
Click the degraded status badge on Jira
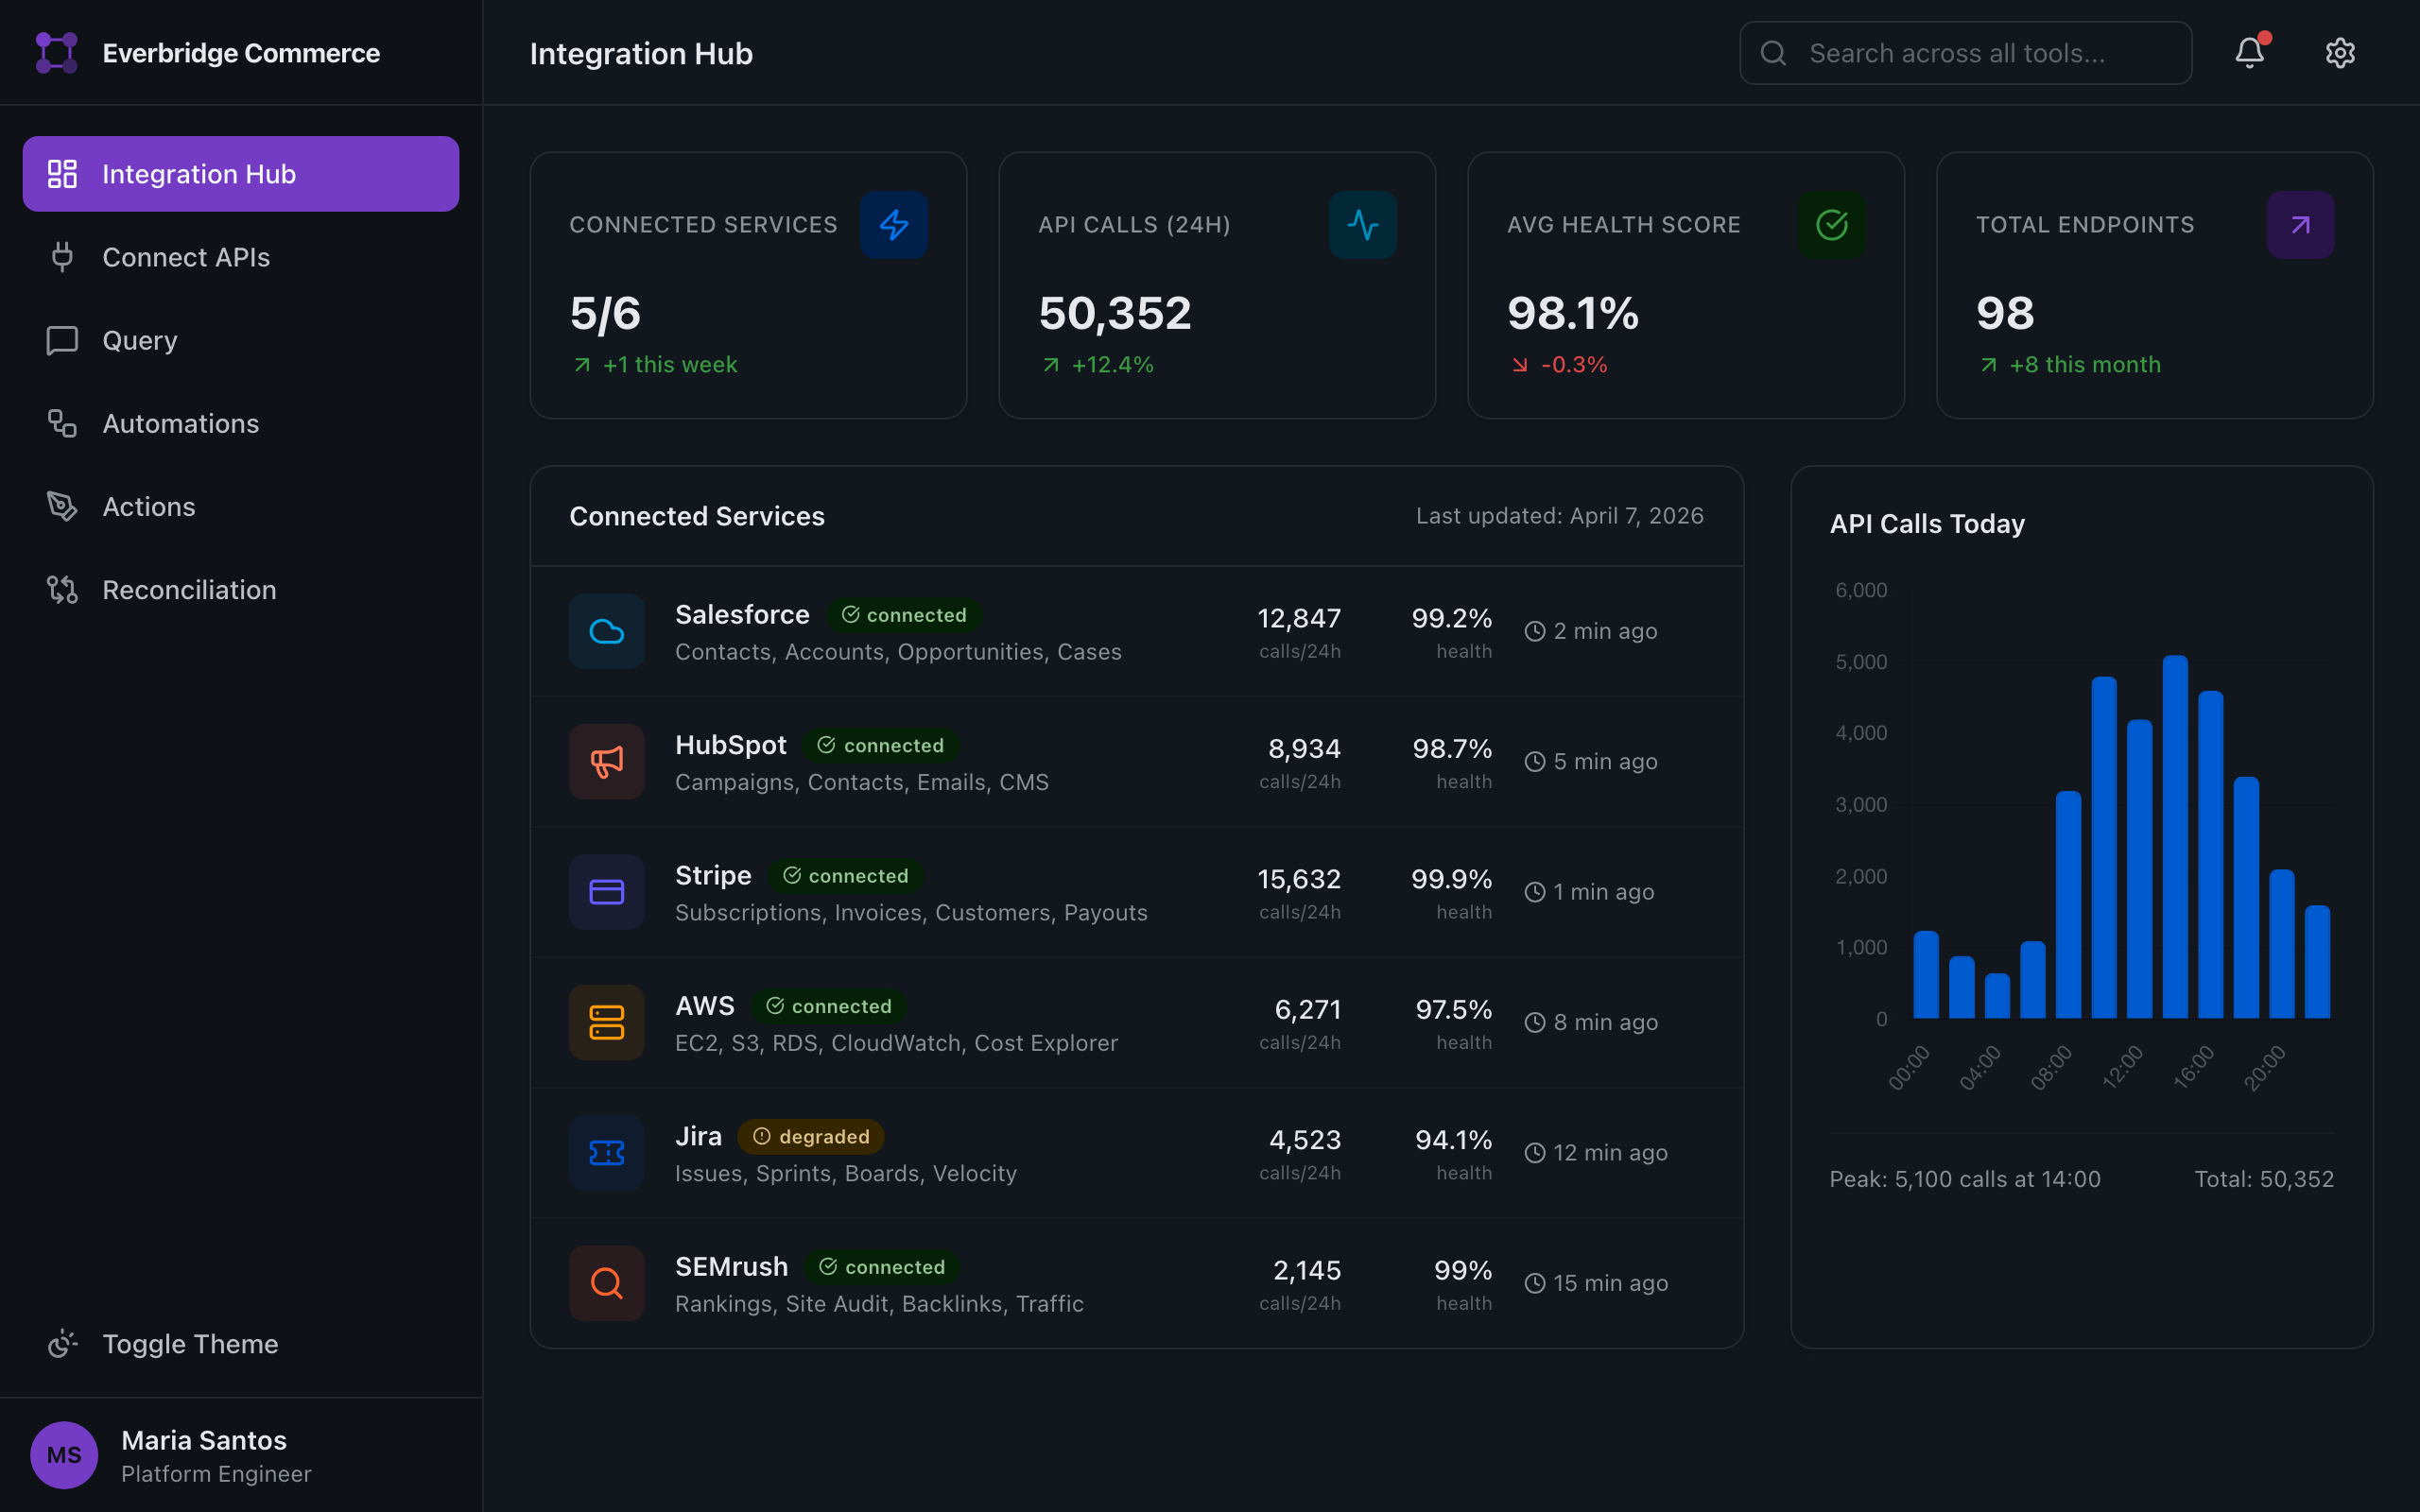[811, 1135]
